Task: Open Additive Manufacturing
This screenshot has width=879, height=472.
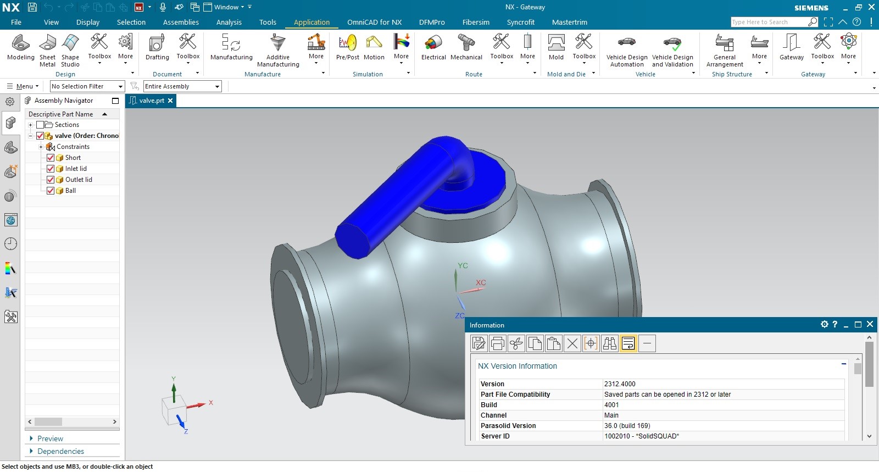Action: coord(278,51)
